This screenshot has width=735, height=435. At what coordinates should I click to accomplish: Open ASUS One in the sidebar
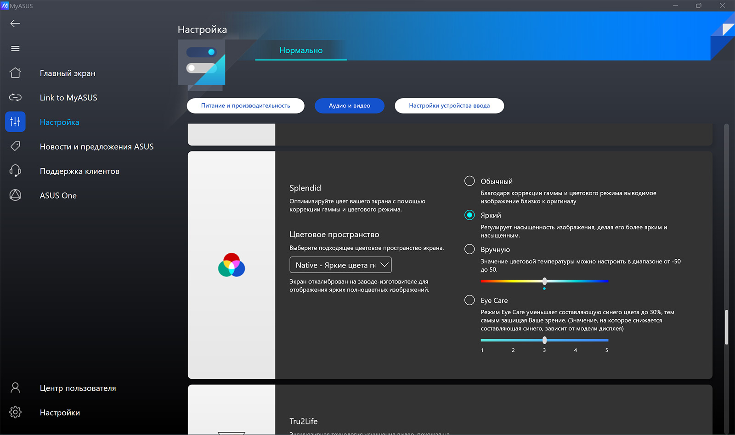pos(58,195)
